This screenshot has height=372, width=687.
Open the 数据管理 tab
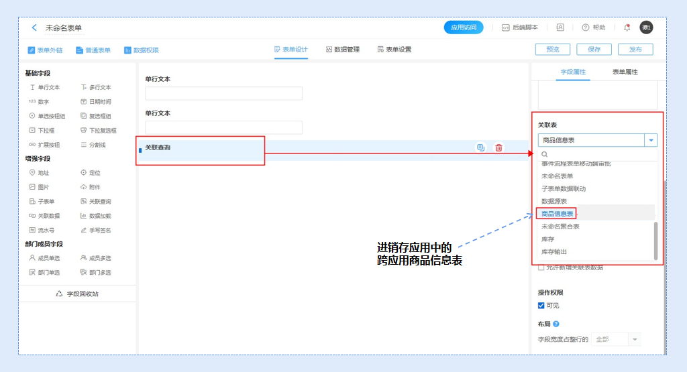click(343, 50)
